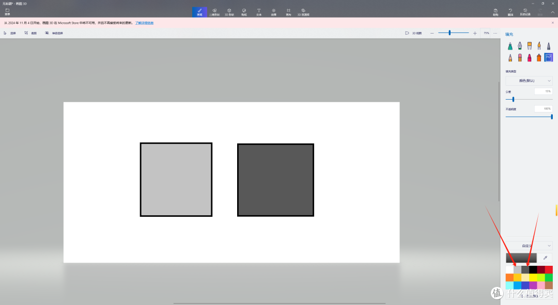
Task: Select the Calligraphy pen brush
Action: pos(520,46)
